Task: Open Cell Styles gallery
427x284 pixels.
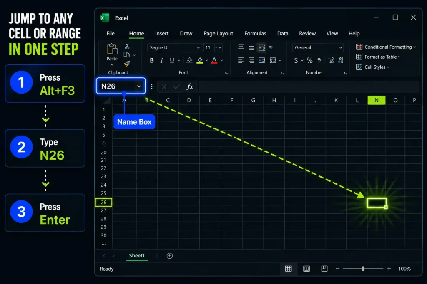Action: click(x=372, y=67)
